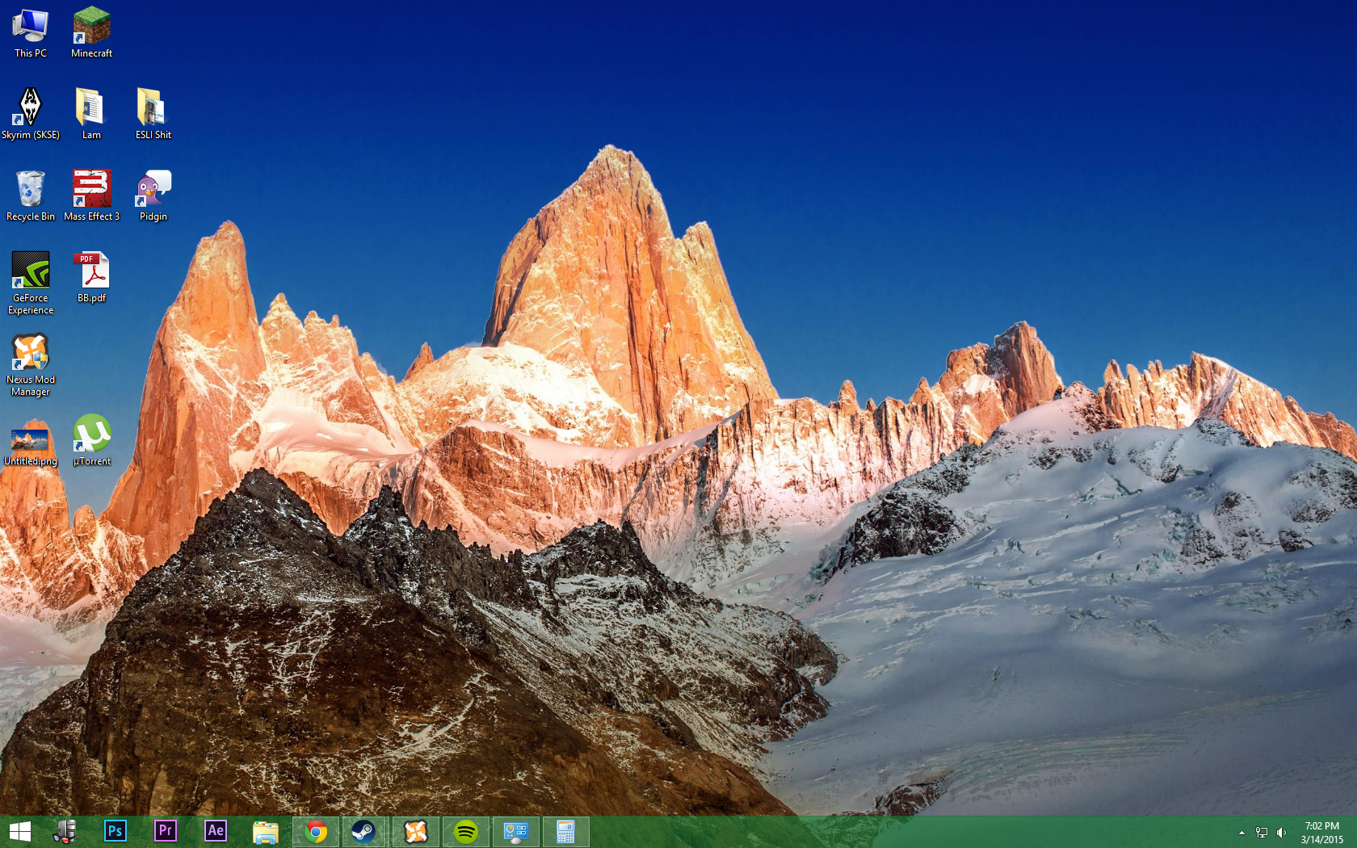
Task: Select the GeForce Experience desktop icon
Action: (x=31, y=283)
